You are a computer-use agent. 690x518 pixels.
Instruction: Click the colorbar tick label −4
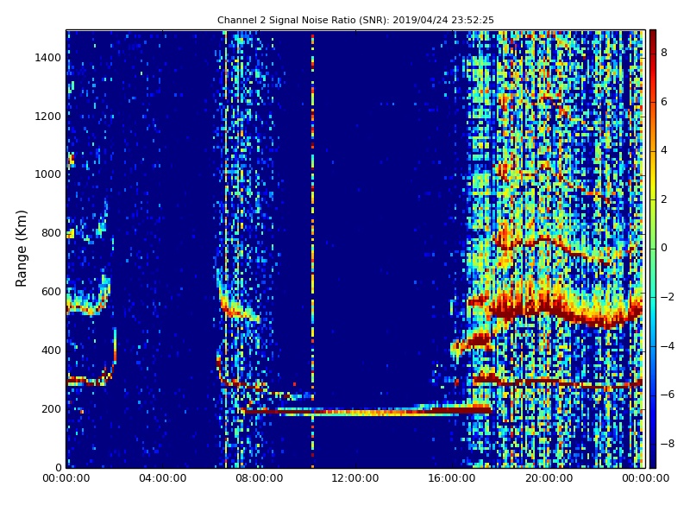pyautogui.click(x=668, y=346)
